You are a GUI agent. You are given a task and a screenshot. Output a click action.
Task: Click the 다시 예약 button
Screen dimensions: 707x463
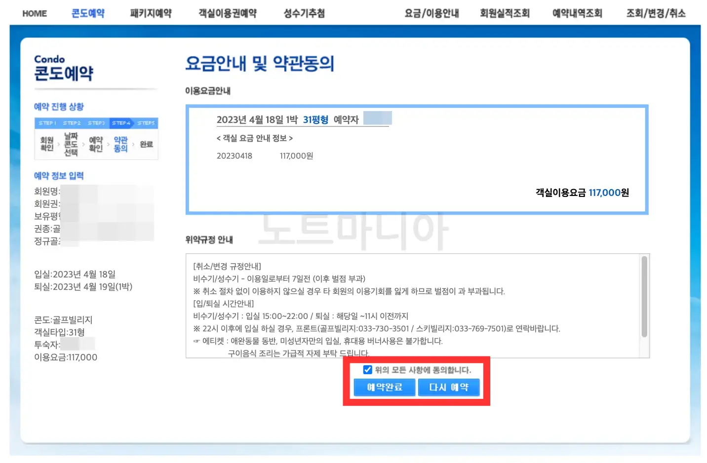pyautogui.click(x=448, y=387)
